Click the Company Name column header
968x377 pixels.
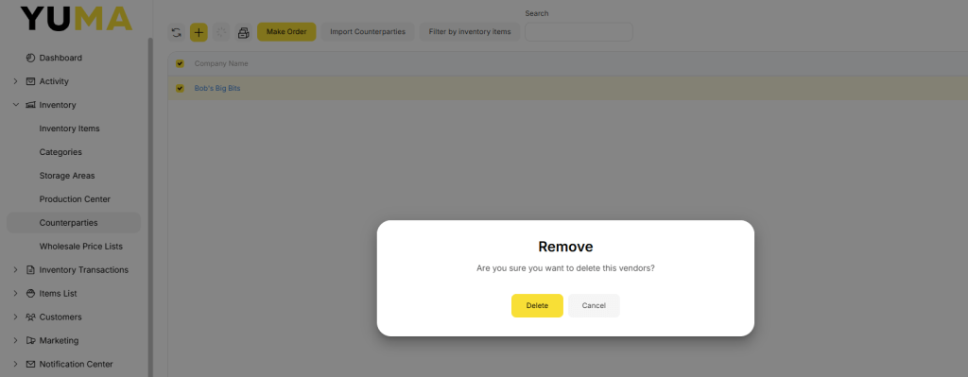[x=221, y=63]
